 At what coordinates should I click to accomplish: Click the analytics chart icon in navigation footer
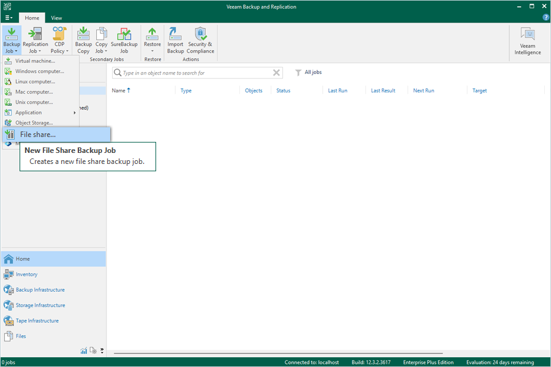tap(84, 350)
